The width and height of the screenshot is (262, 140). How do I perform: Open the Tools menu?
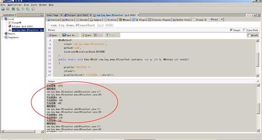34,5
